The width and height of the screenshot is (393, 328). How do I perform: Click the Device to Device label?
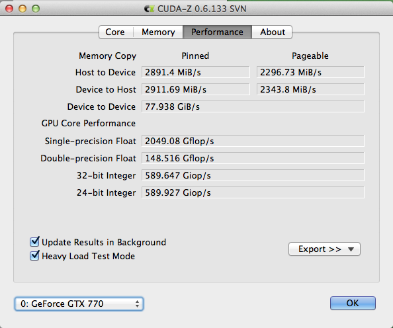[101, 106]
